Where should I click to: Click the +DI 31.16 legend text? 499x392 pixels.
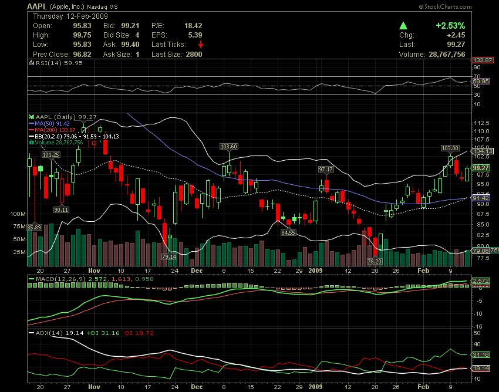[103, 333]
